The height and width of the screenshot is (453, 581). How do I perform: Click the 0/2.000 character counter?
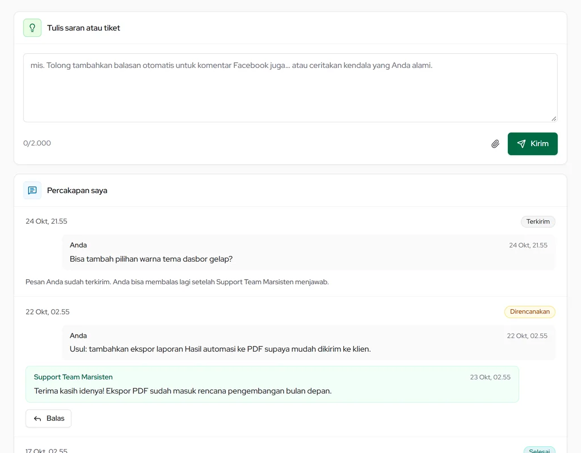(x=37, y=143)
